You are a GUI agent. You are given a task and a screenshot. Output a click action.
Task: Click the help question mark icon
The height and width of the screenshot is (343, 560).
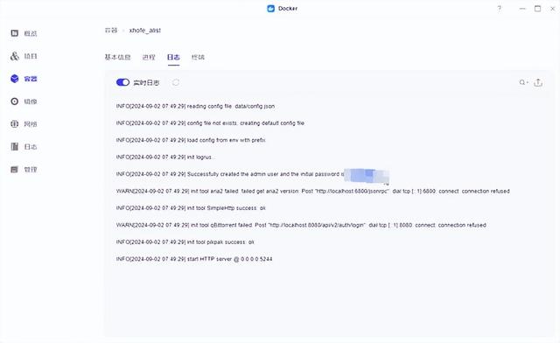click(x=500, y=9)
